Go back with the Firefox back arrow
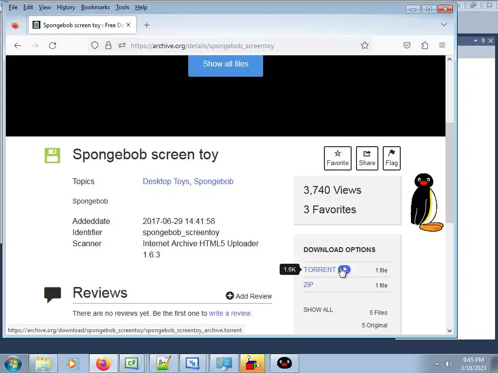Viewport: 498px width, 373px height. pyautogui.click(x=18, y=46)
